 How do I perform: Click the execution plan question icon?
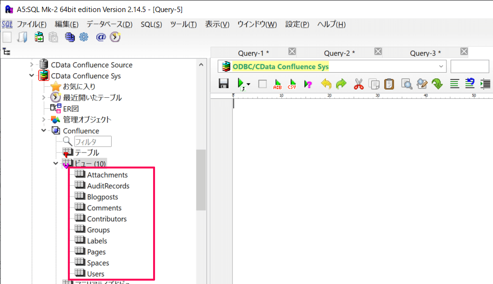click(308, 84)
